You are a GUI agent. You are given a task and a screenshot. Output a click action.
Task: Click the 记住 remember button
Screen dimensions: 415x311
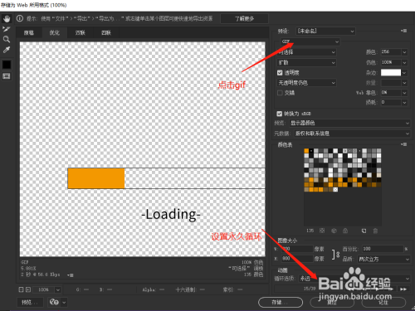click(x=383, y=302)
